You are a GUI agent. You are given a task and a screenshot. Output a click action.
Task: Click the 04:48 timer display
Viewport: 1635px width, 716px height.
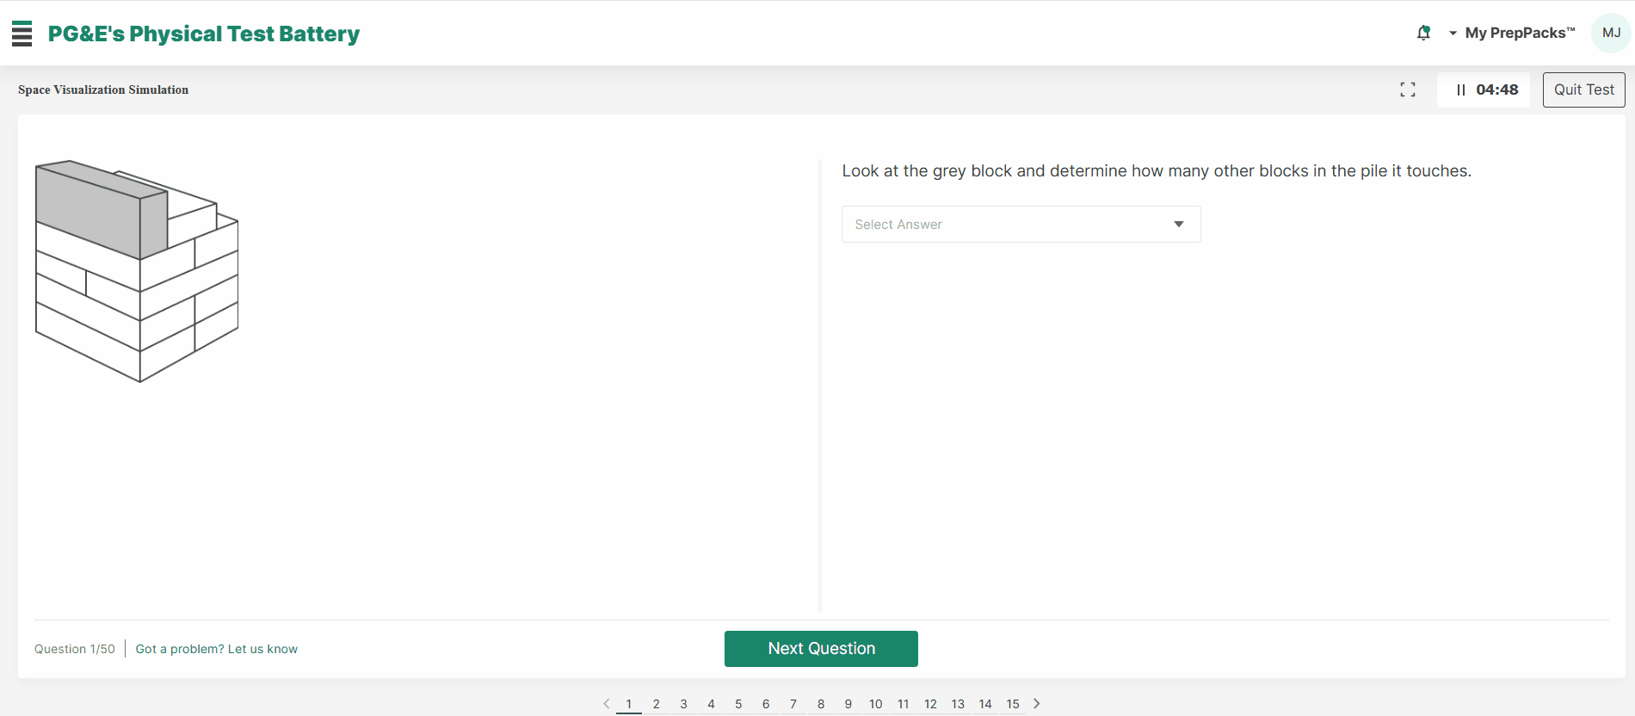pos(1497,89)
